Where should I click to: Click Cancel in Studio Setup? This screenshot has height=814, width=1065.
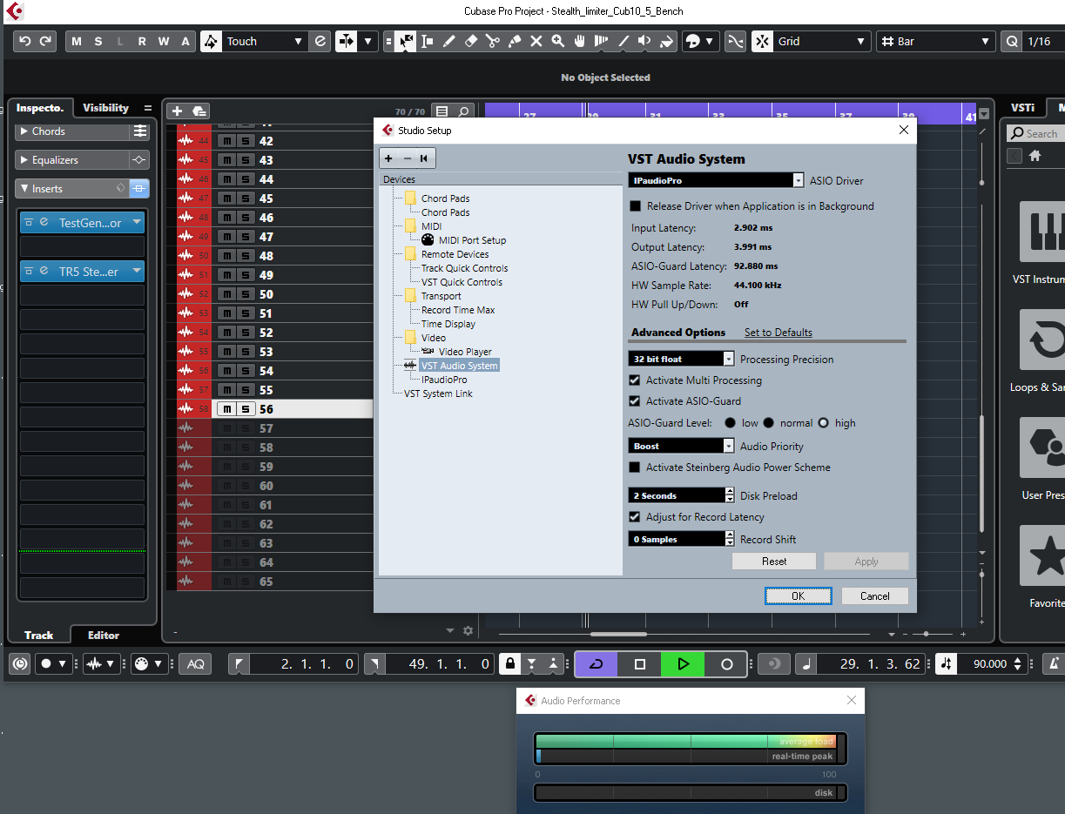coord(875,596)
